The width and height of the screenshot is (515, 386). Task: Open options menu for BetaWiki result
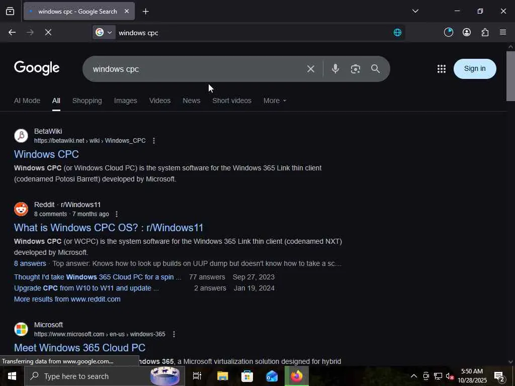[154, 141]
